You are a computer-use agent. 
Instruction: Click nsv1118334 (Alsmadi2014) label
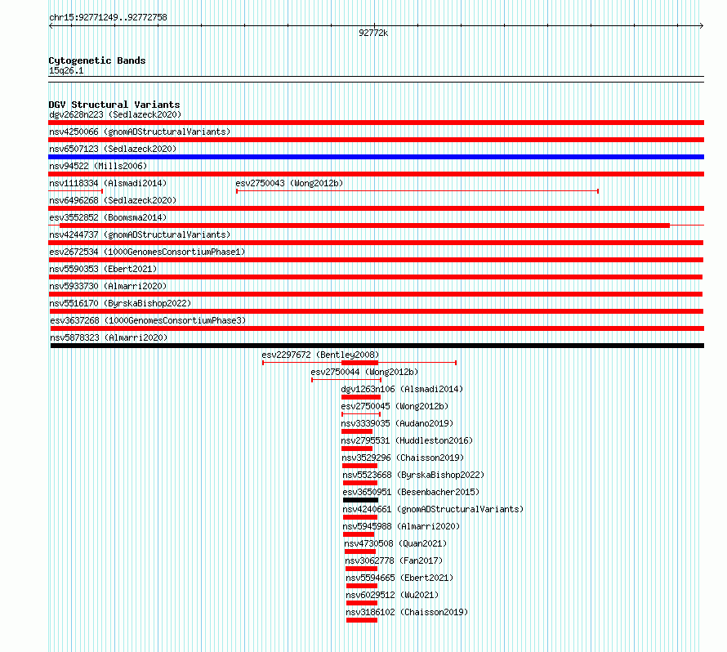[108, 183]
